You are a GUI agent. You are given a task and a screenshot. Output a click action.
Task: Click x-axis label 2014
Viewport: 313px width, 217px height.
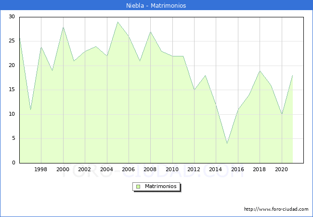point(216,169)
